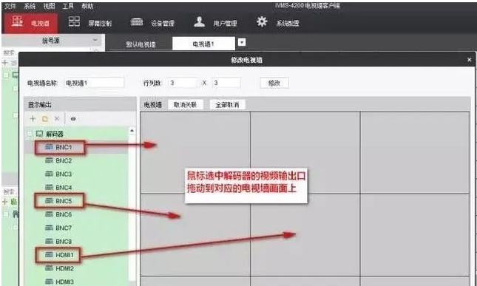
Task: Click the 电视墙名称 input field
Action: [95, 83]
